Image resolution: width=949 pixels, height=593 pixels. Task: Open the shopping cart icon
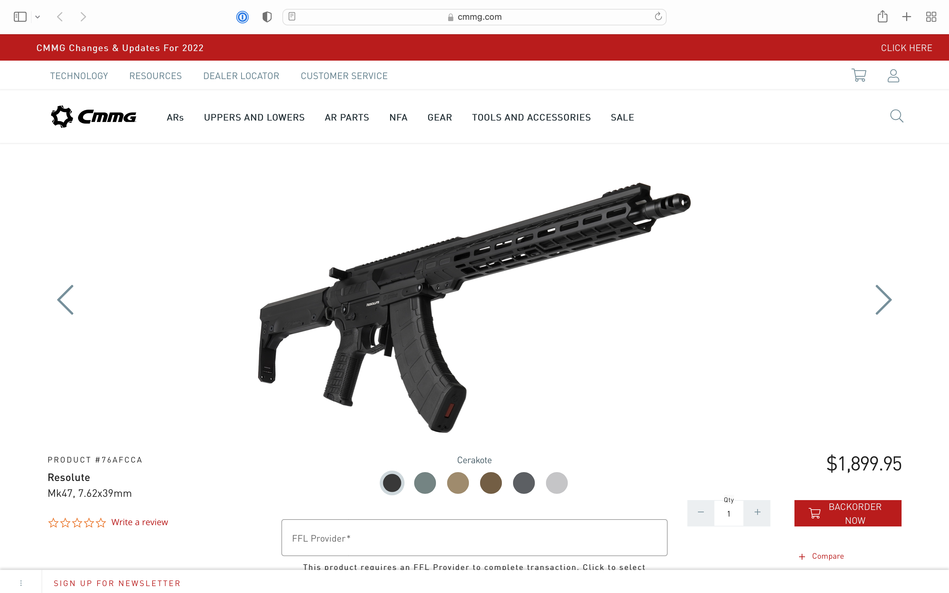[x=859, y=75]
